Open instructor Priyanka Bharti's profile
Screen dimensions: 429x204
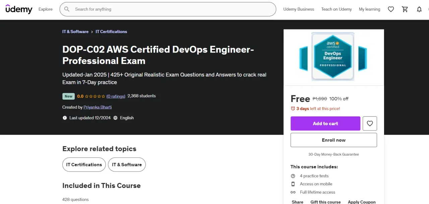[x=98, y=107]
